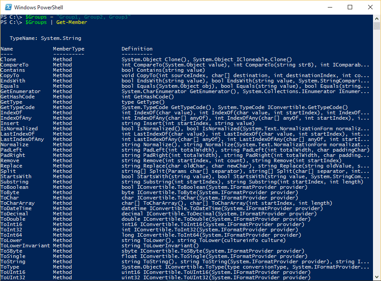Maximize the PowerShell window
Viewport: 381px width, 281px height.
click(x=350, y=7)
